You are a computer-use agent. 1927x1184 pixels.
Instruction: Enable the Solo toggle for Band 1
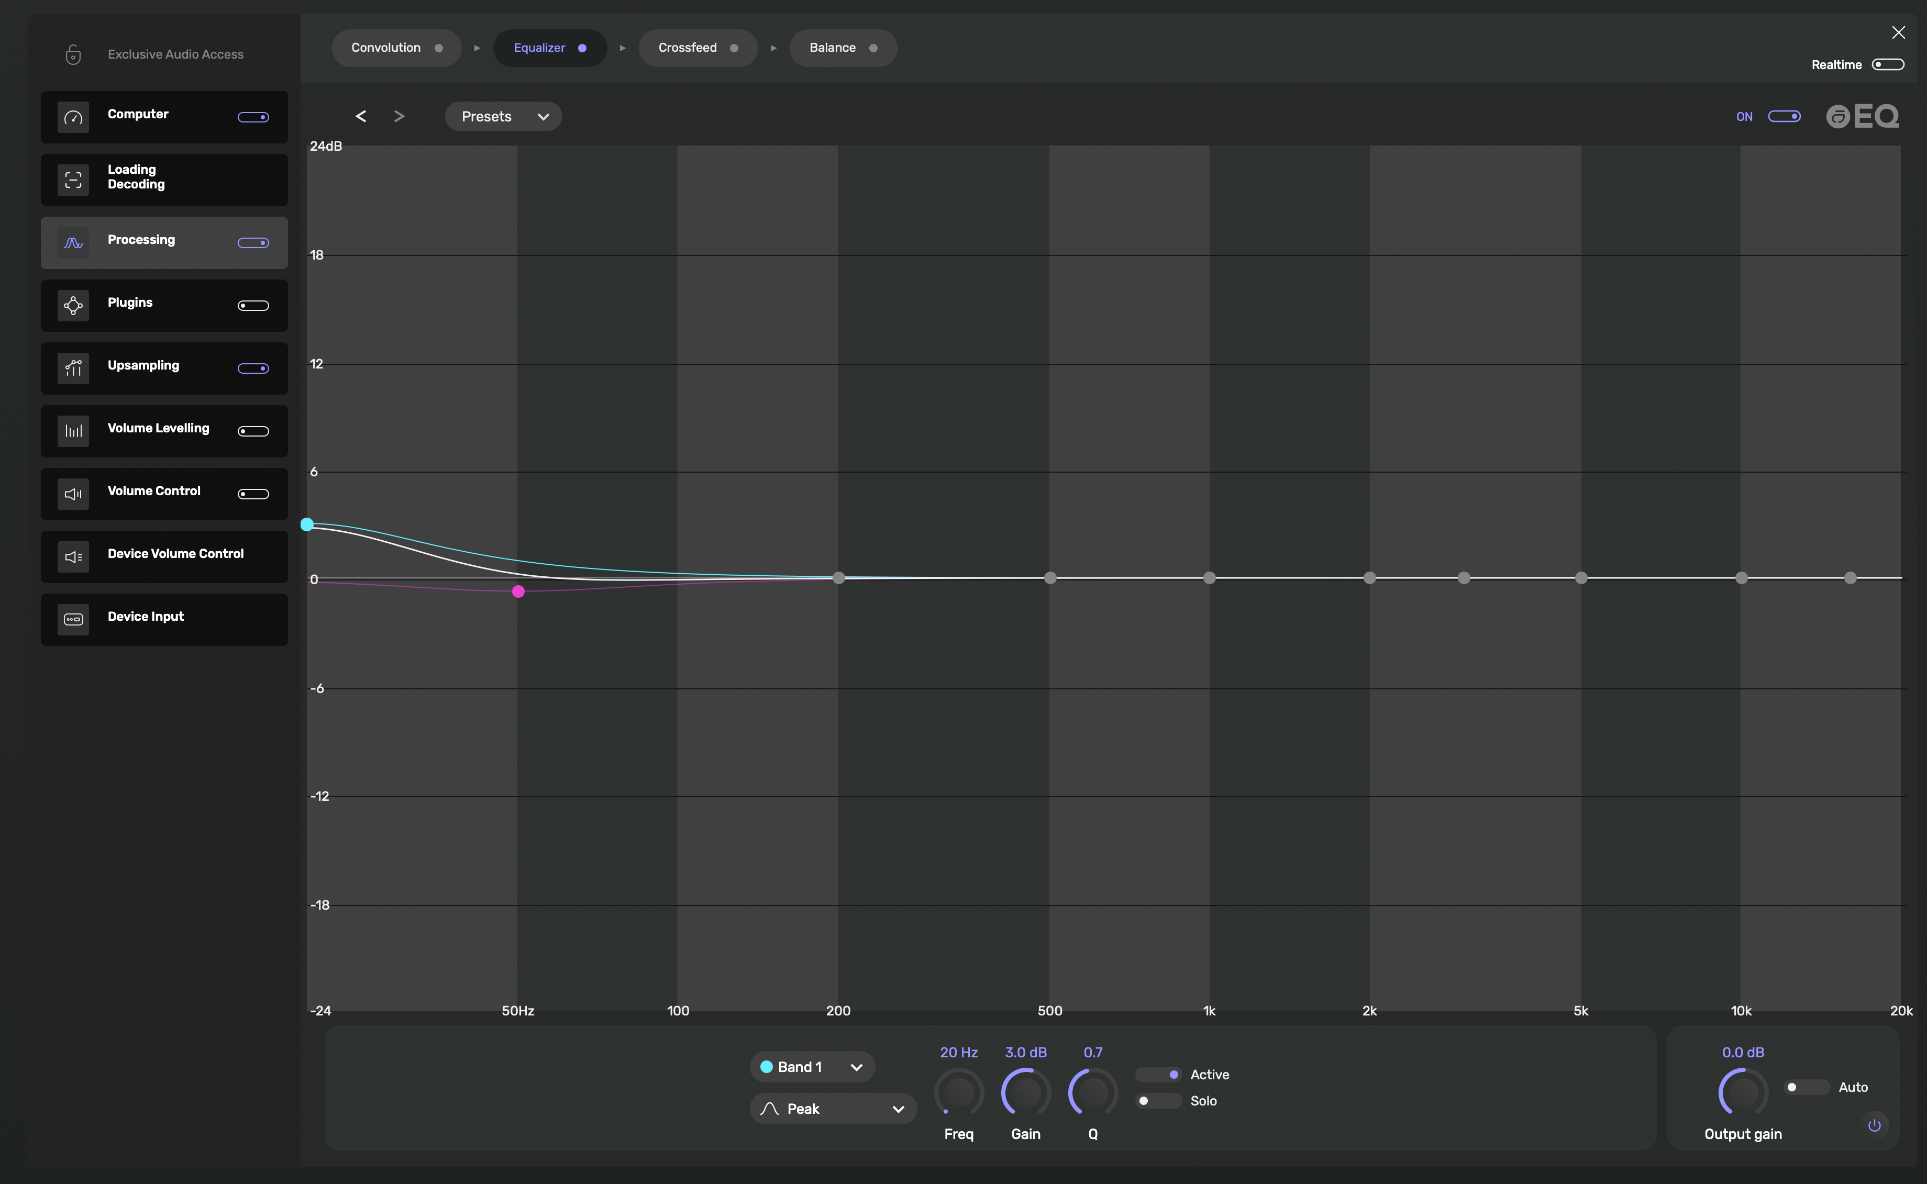[1158, 1100]
